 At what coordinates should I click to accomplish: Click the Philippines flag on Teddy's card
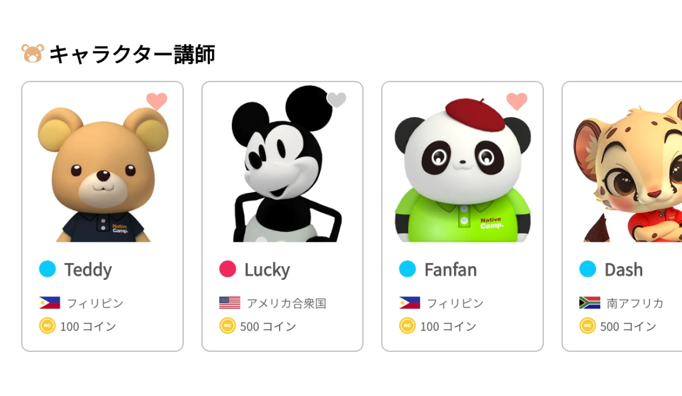pos(49,303)
